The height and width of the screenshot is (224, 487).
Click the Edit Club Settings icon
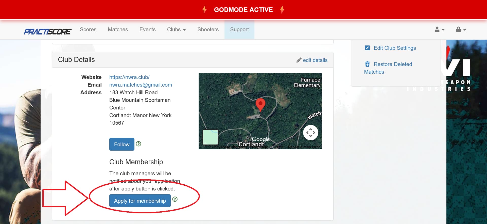click(x=367, y=48)
